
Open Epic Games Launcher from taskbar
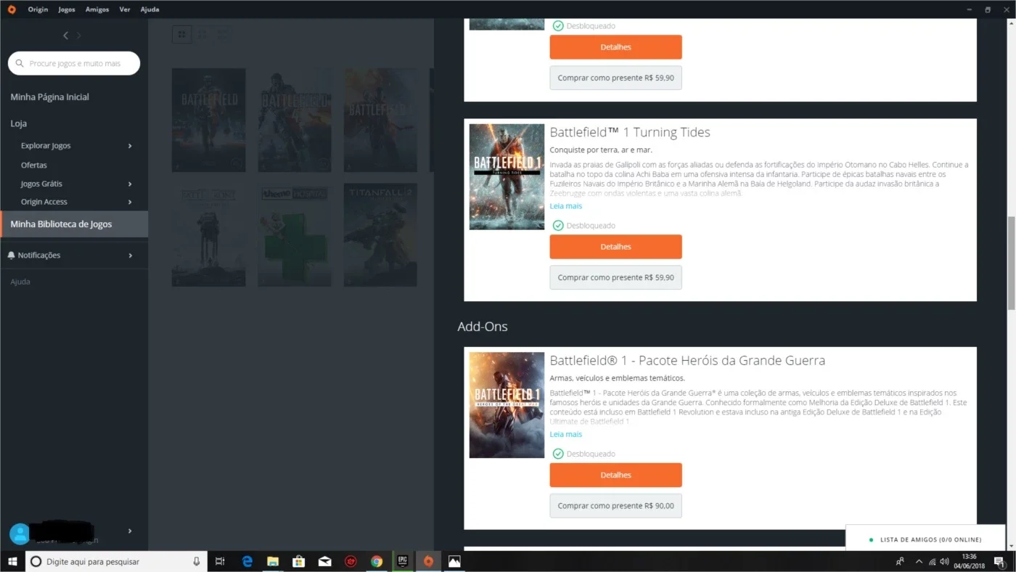click(x=402, y=561)
